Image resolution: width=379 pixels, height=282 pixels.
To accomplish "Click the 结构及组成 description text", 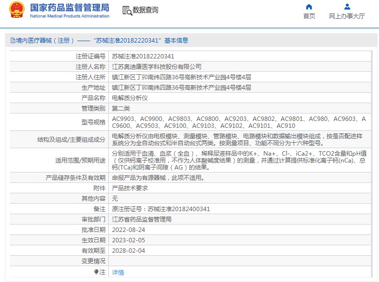I will 237,139.
